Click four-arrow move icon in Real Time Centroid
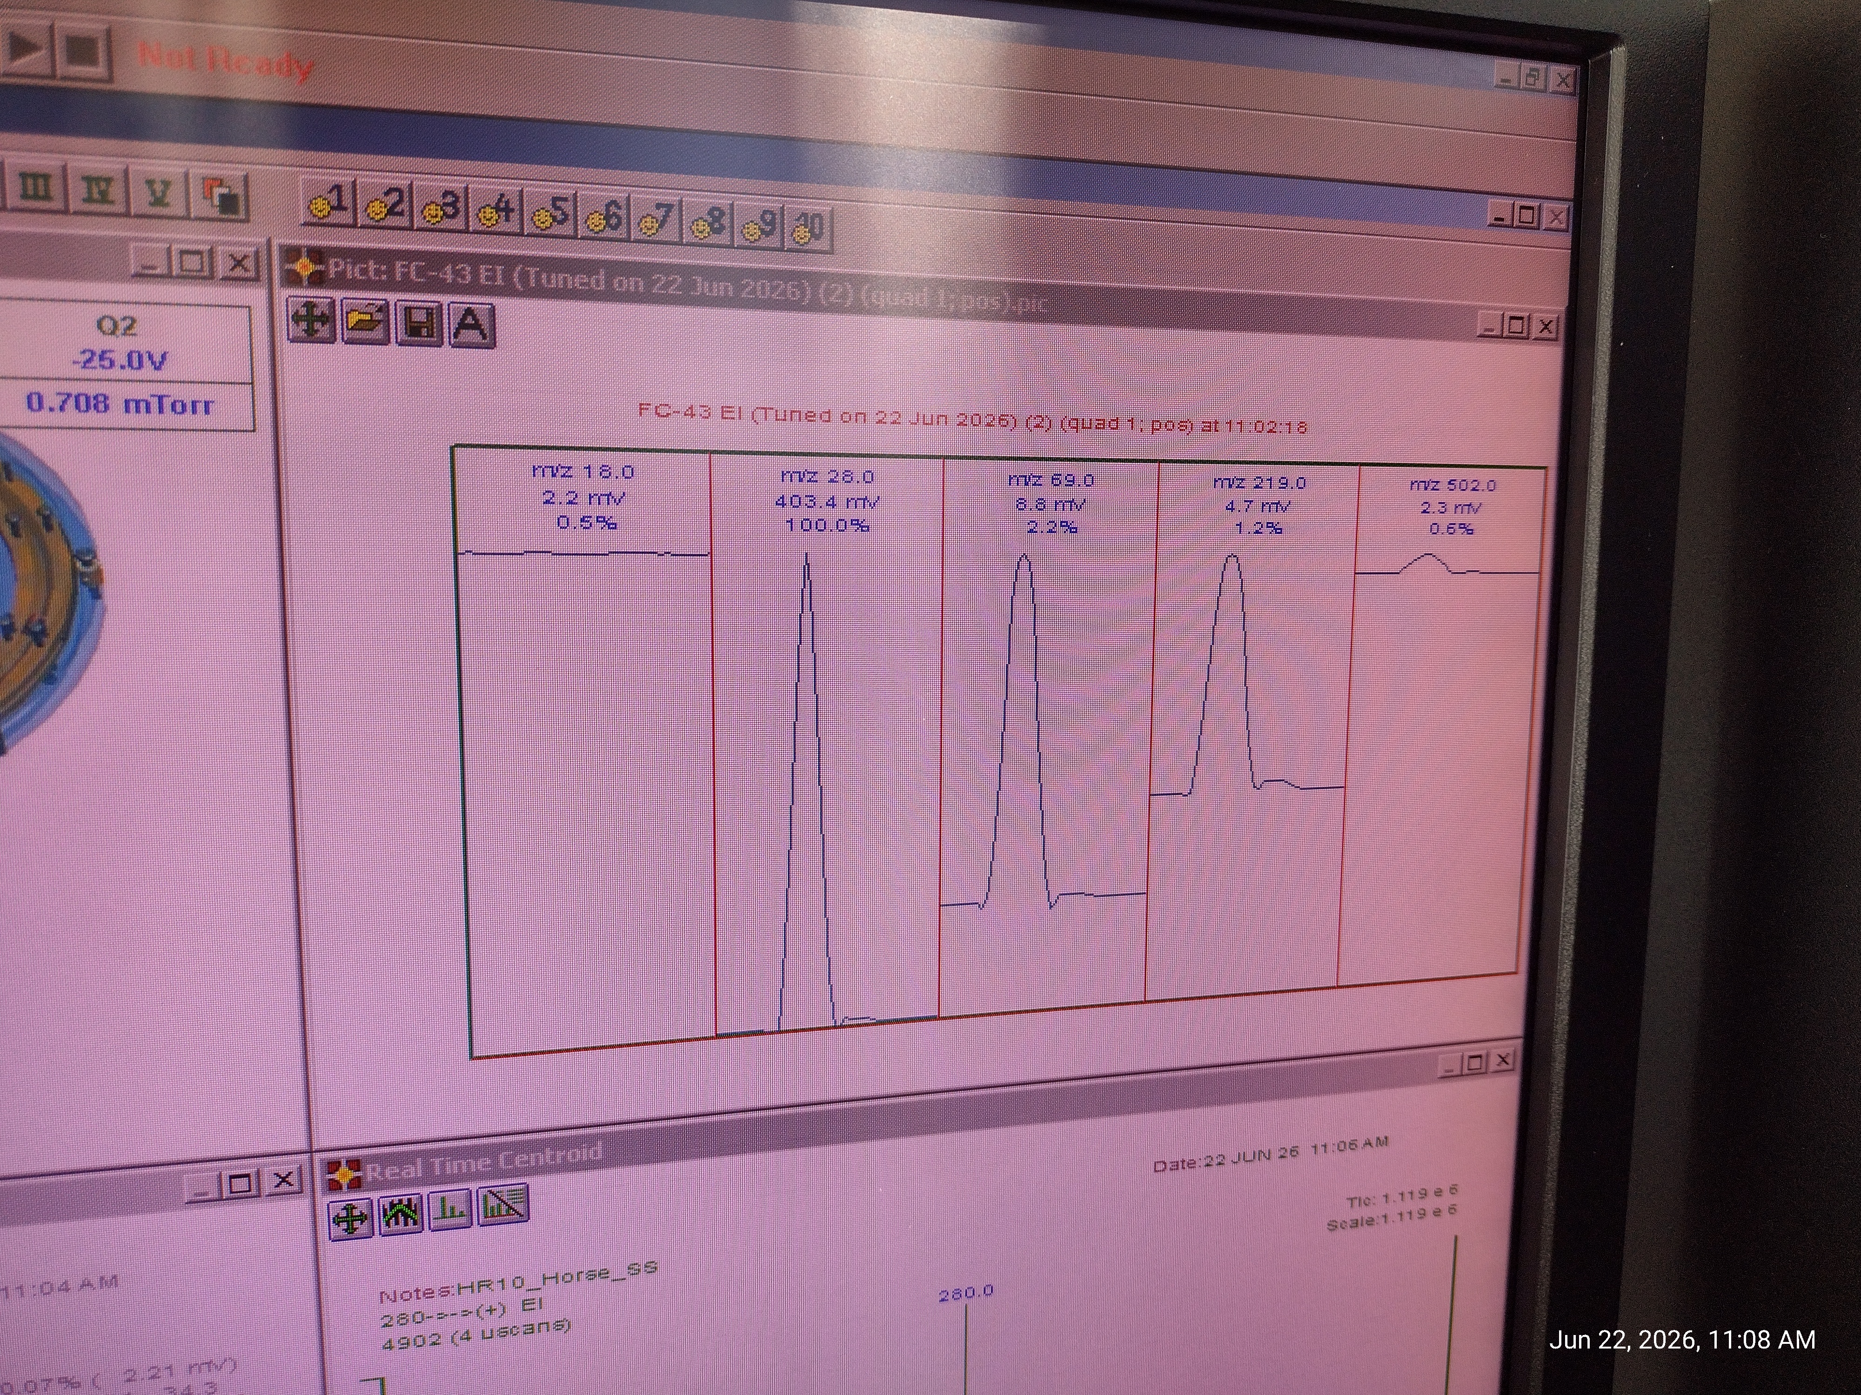The width and height of the screenshot is (1861, 1395). (350, 1218)
